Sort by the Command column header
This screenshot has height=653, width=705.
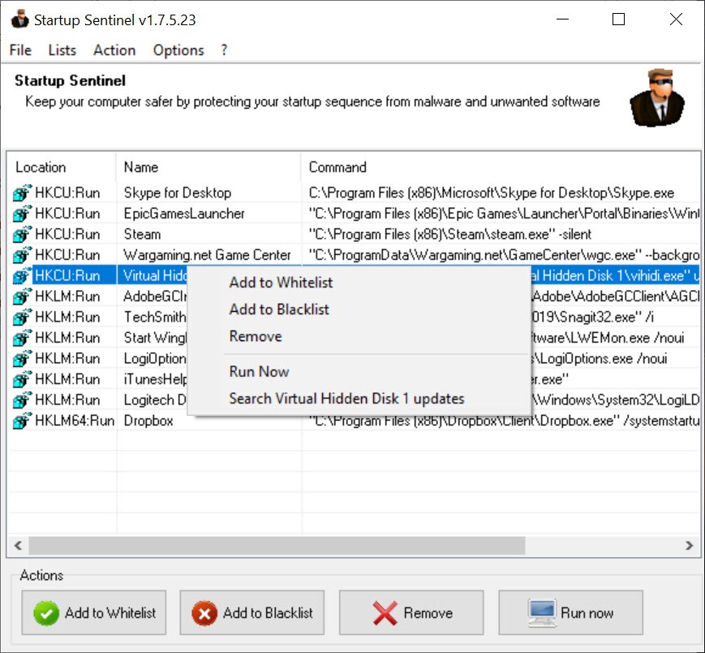coord(501,167)
